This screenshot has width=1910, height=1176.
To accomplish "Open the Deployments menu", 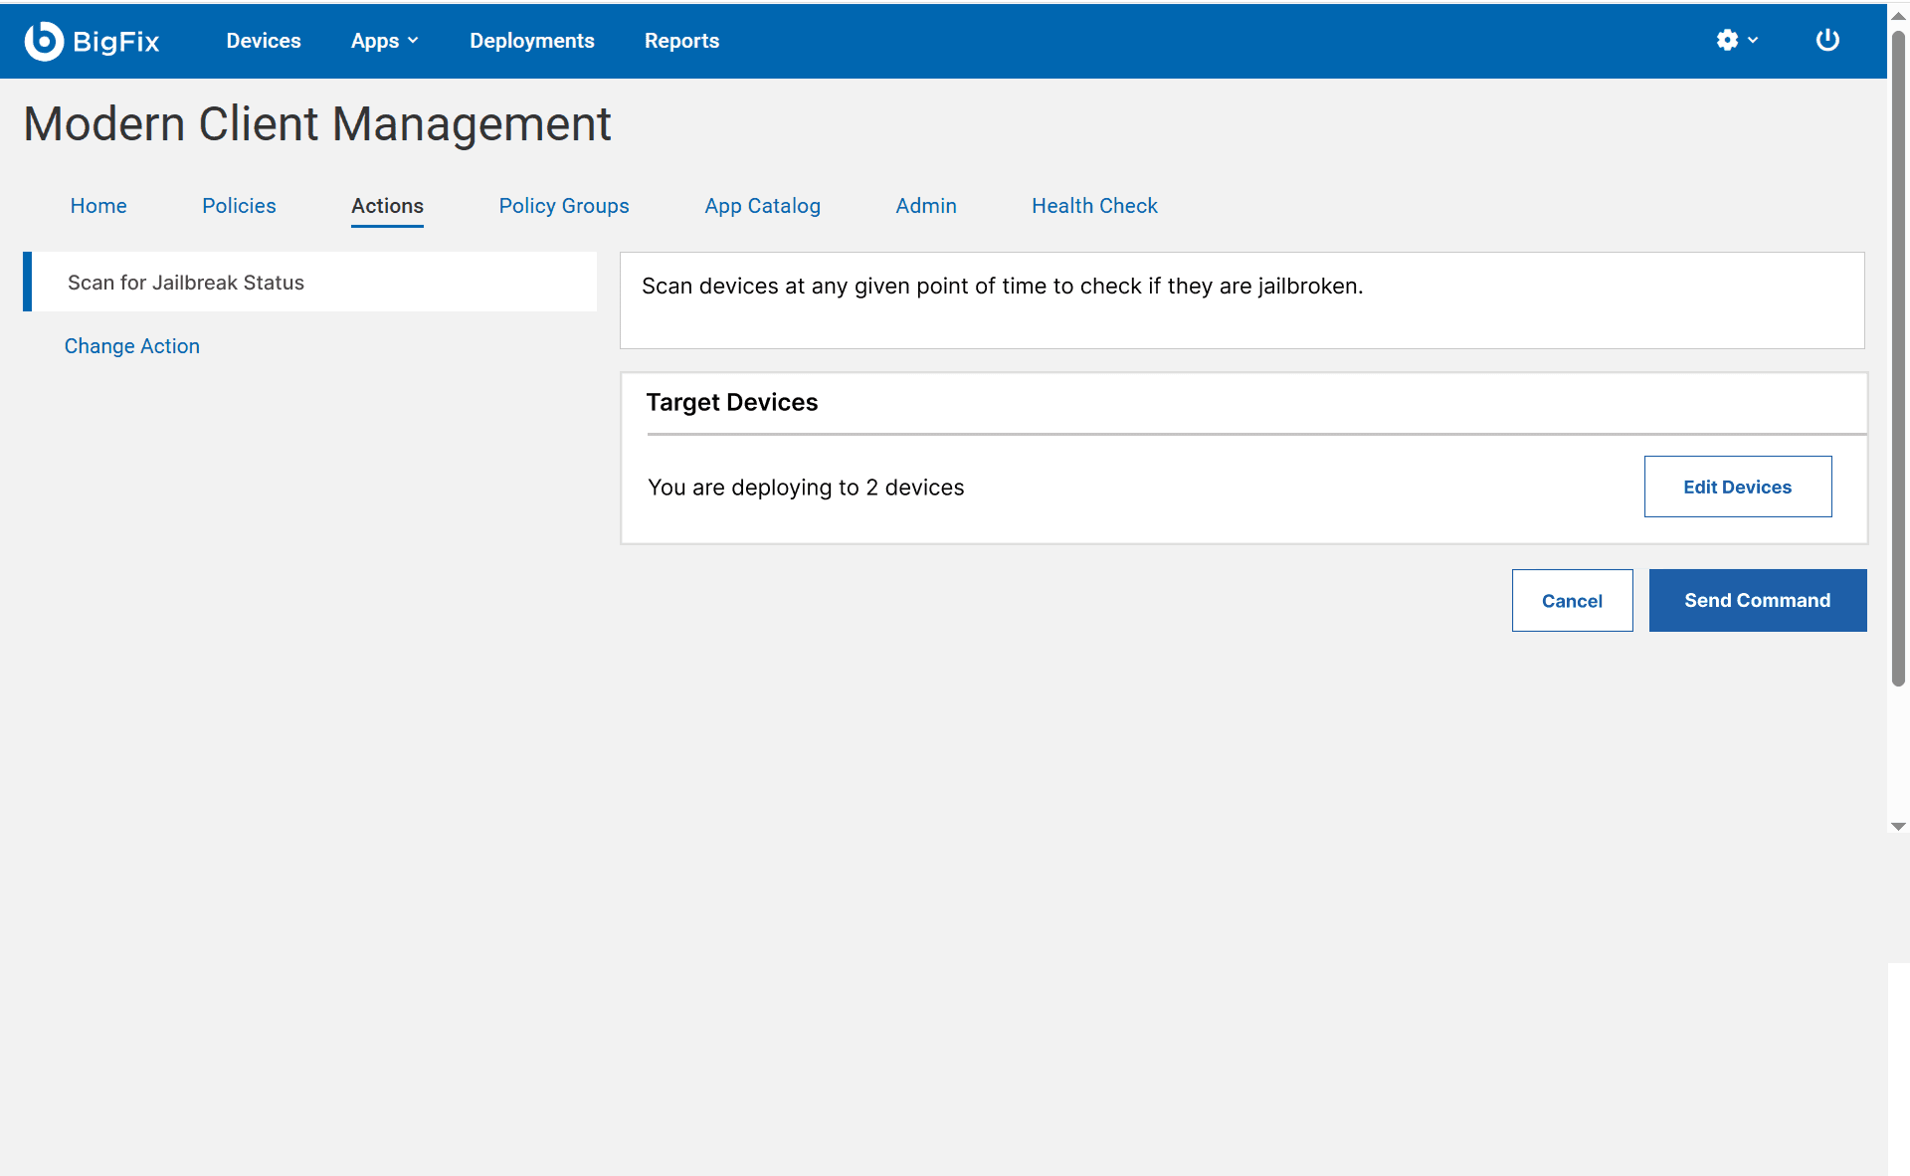I will pyautogui.click(x=532, y=41).
